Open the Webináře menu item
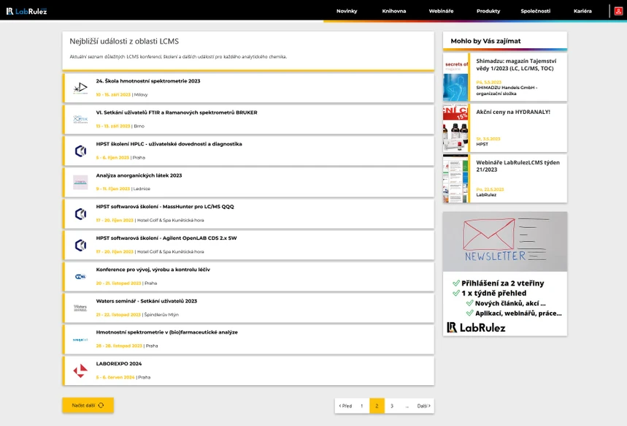This screenshot has width=627, height=426. click(x=441, y=11)
